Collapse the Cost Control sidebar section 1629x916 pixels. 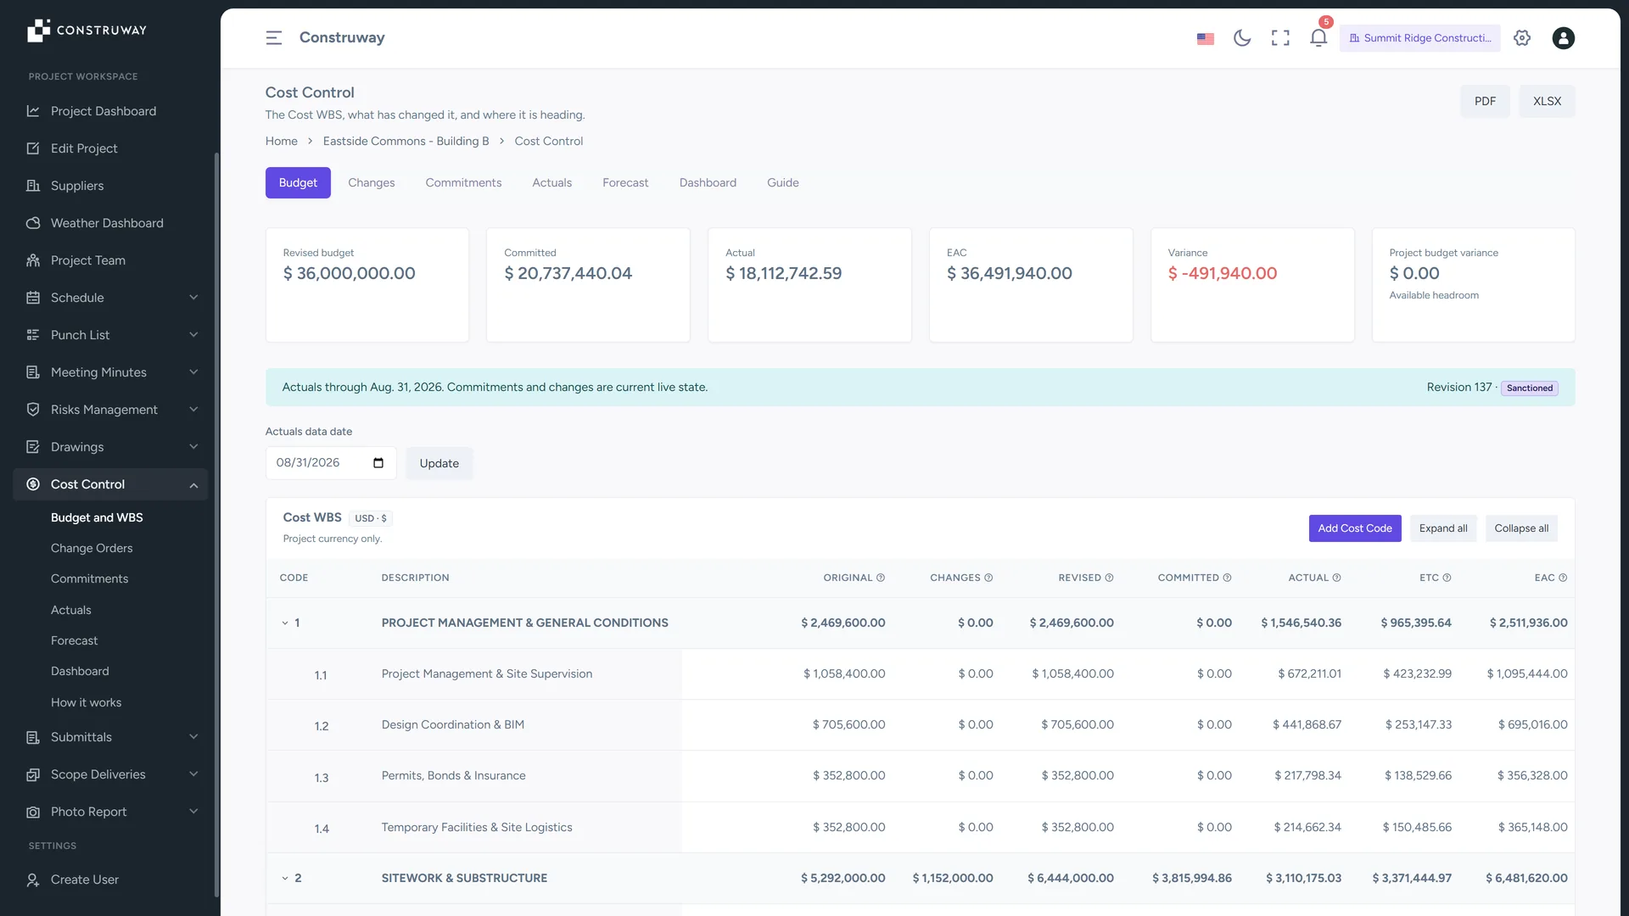click(x=110, y=484)
